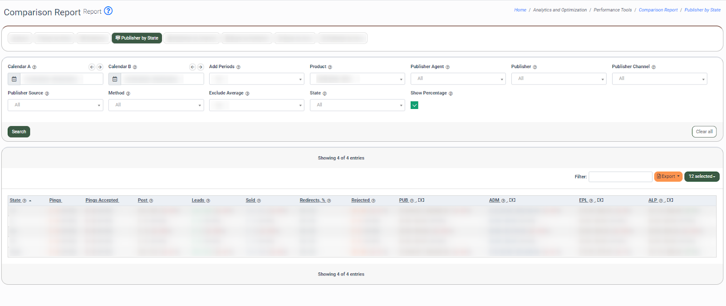The height and width of the screenshot is (306, 726).
Task: Click Calendar A previous period arrow
Action: coord(92,67)
